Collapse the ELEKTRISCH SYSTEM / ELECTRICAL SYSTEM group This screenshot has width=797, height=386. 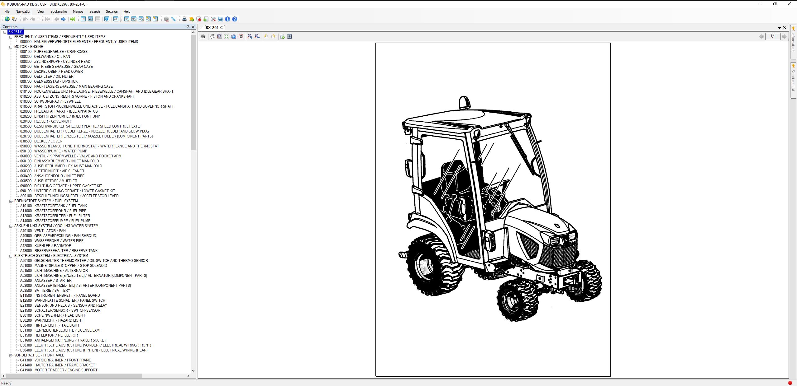(11, 256)
